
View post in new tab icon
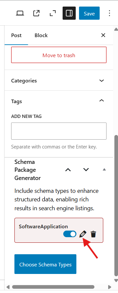click(x=36, y=13)
